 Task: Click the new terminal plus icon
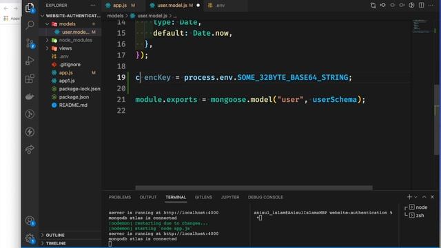409,197
